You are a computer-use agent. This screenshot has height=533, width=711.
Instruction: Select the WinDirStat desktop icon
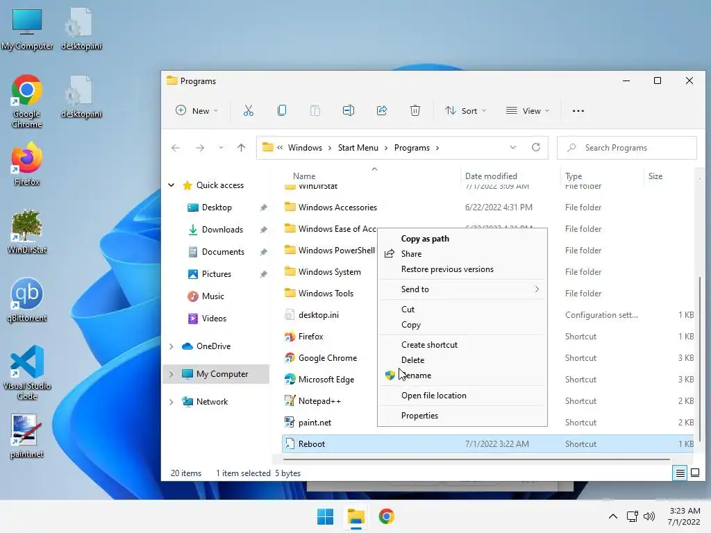(x=27, y=232)
